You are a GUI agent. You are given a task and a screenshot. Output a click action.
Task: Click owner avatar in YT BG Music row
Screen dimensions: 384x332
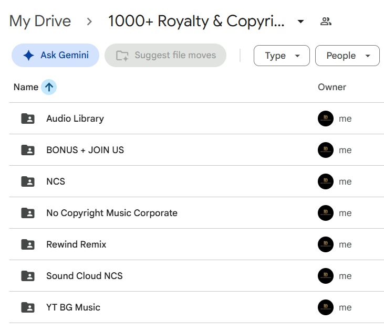click(326, 307)
